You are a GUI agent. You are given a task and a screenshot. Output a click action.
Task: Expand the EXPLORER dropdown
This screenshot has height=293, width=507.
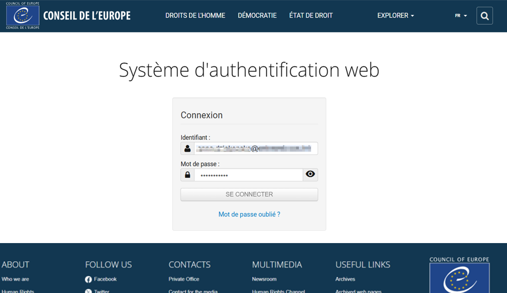395,15
